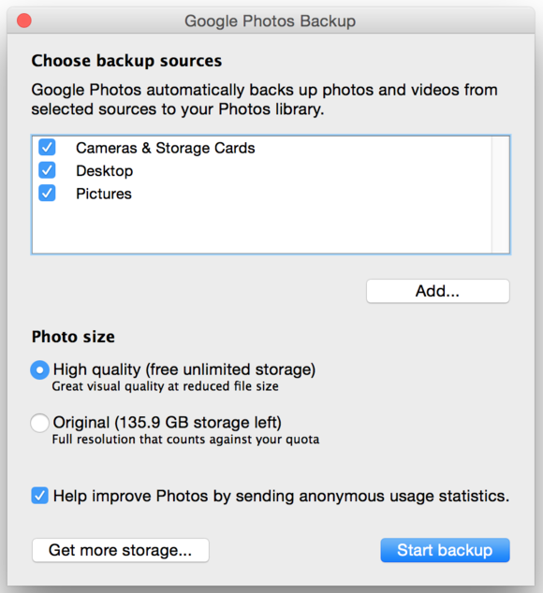Uncheck anonymous usage statistics checkbox
The height and width of the screenshot is (593, 543).
39,496
